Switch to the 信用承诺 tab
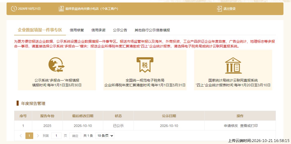291x144 pixels. coord(98,30)
